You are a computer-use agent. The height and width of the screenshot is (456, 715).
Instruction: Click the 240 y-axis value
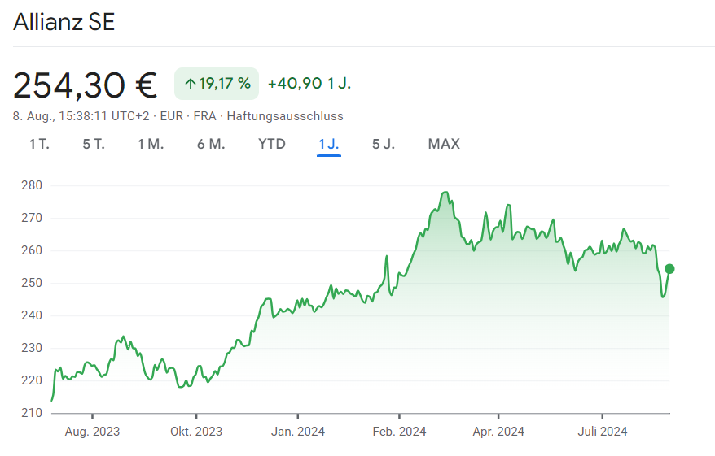pyautogui.click(x=32, y=315)
